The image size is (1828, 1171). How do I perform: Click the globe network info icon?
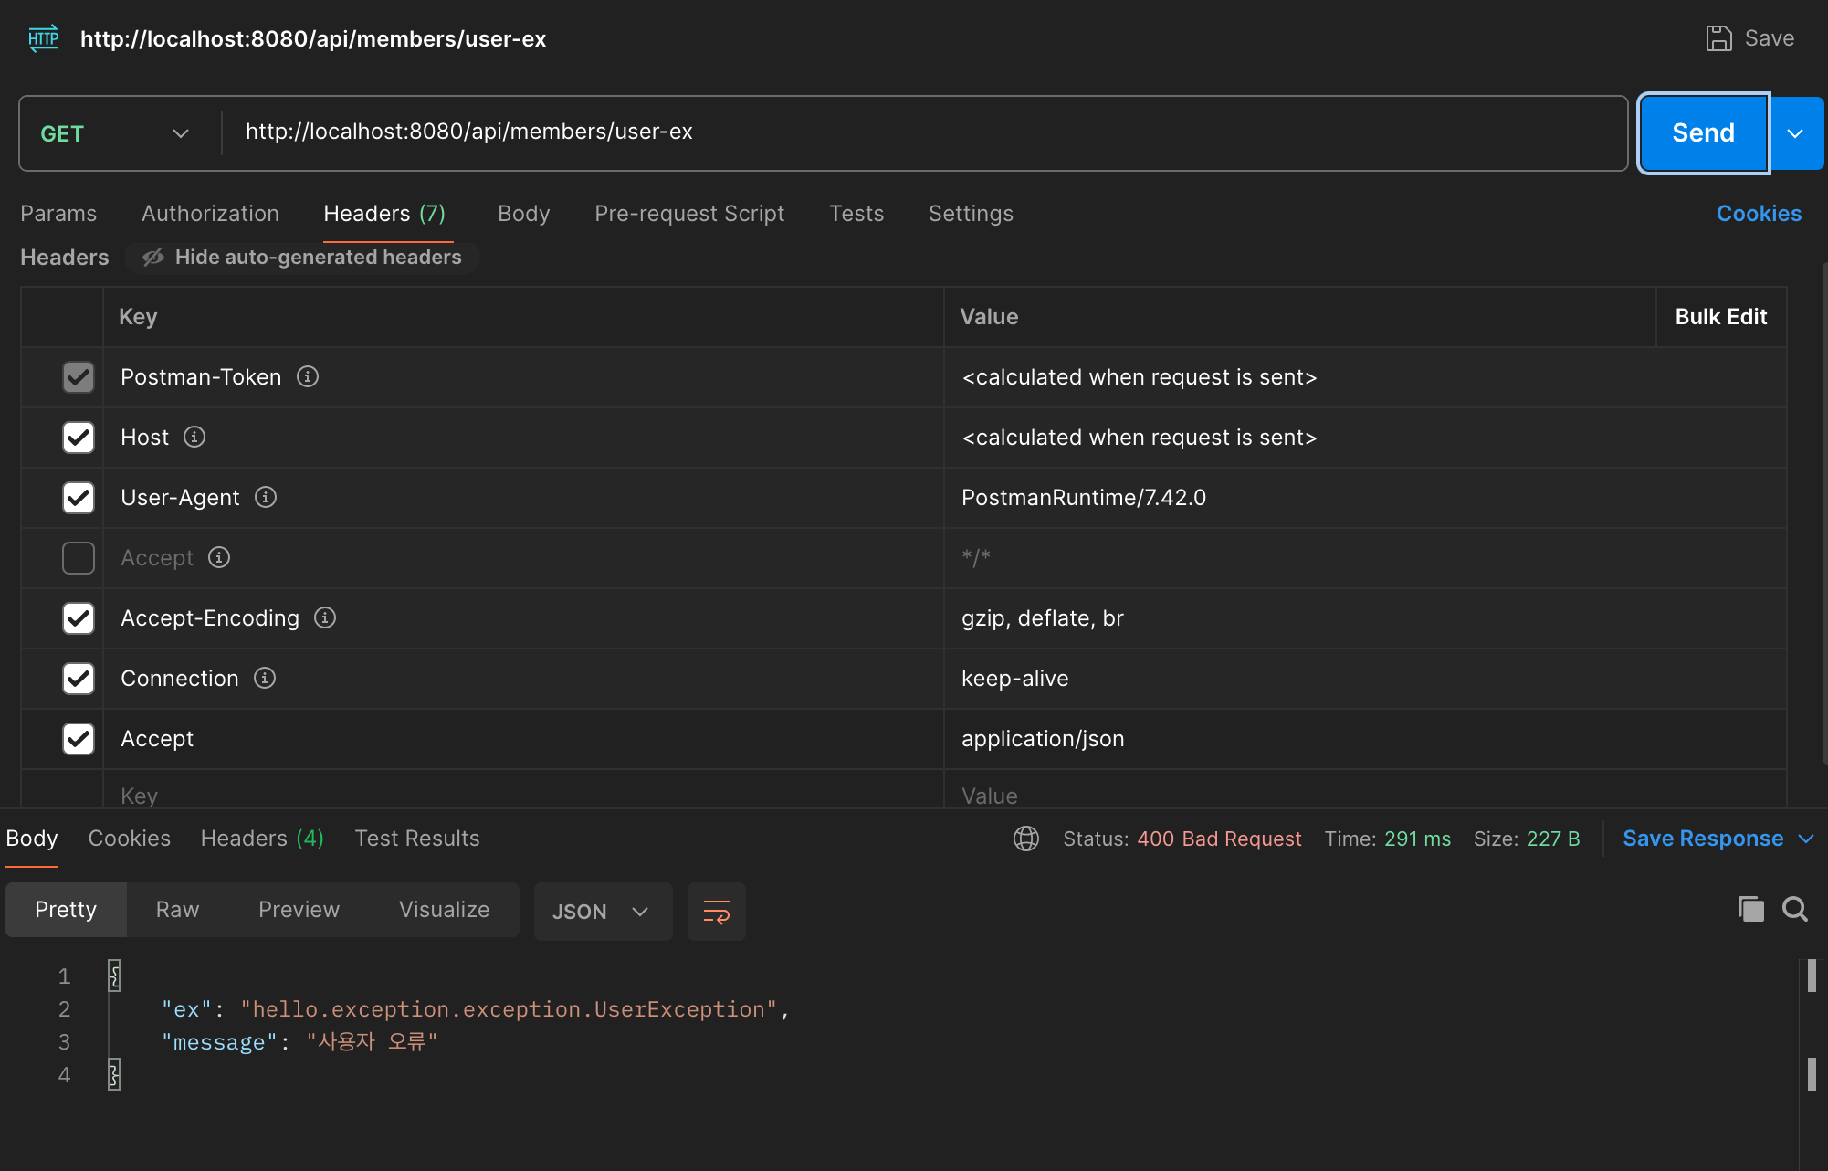1025,839
